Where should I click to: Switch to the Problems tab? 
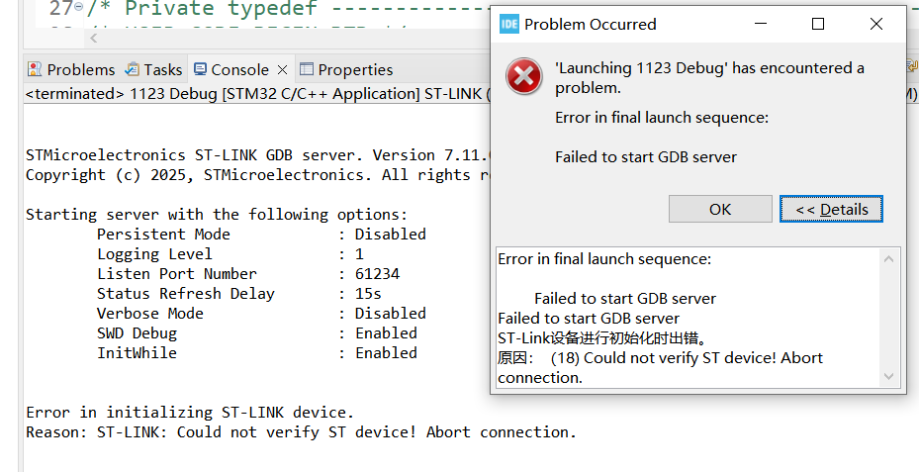71,69
